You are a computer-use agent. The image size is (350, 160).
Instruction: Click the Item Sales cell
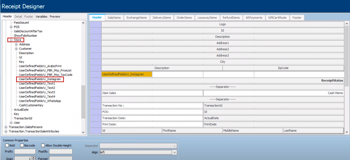click(x=152, y=93)
